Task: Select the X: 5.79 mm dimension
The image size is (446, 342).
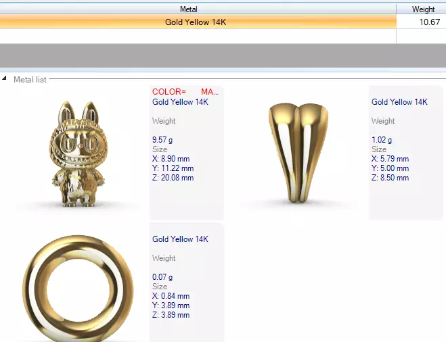Action: pyautogui.click(x=390, y=159)
